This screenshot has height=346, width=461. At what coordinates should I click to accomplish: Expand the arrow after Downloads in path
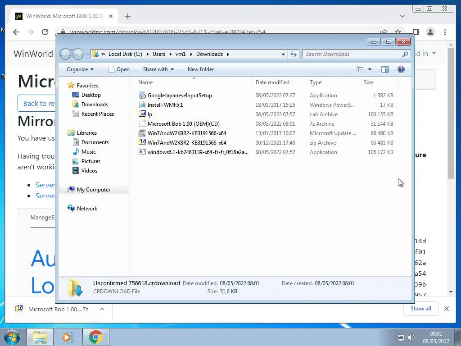coord(228,54)
